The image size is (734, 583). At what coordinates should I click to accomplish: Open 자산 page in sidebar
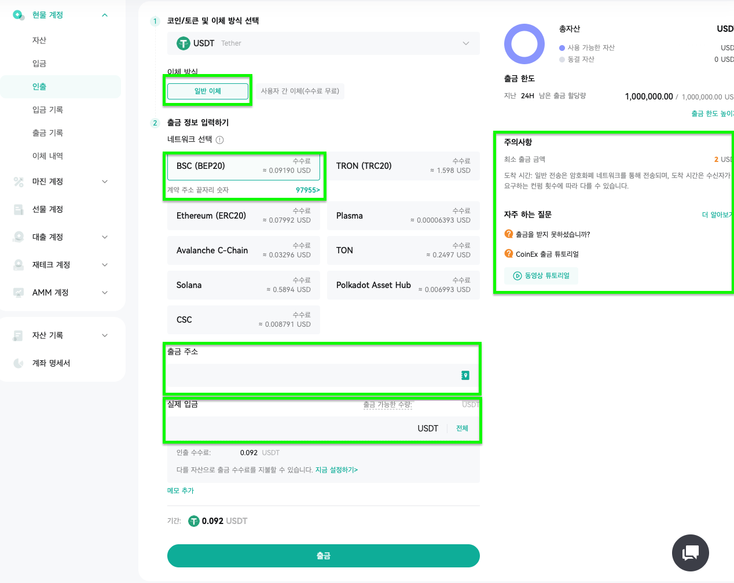39,40
